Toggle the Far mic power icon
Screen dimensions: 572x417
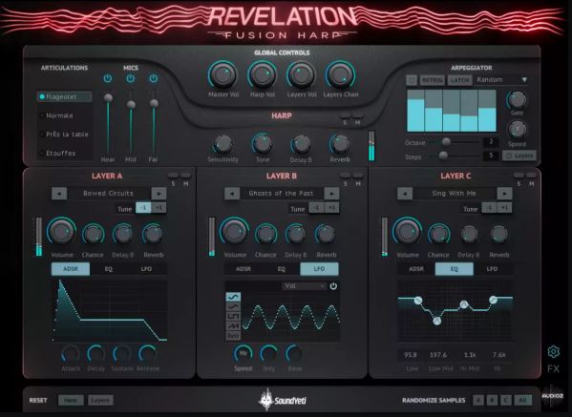pyautogui.click(x=154, y=78)
